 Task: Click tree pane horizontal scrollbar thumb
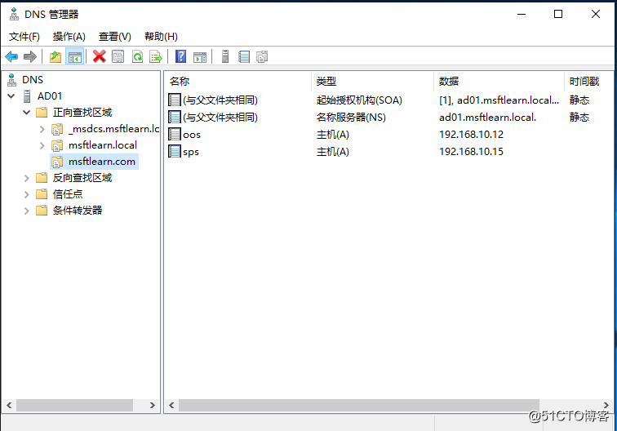[74, 405]
